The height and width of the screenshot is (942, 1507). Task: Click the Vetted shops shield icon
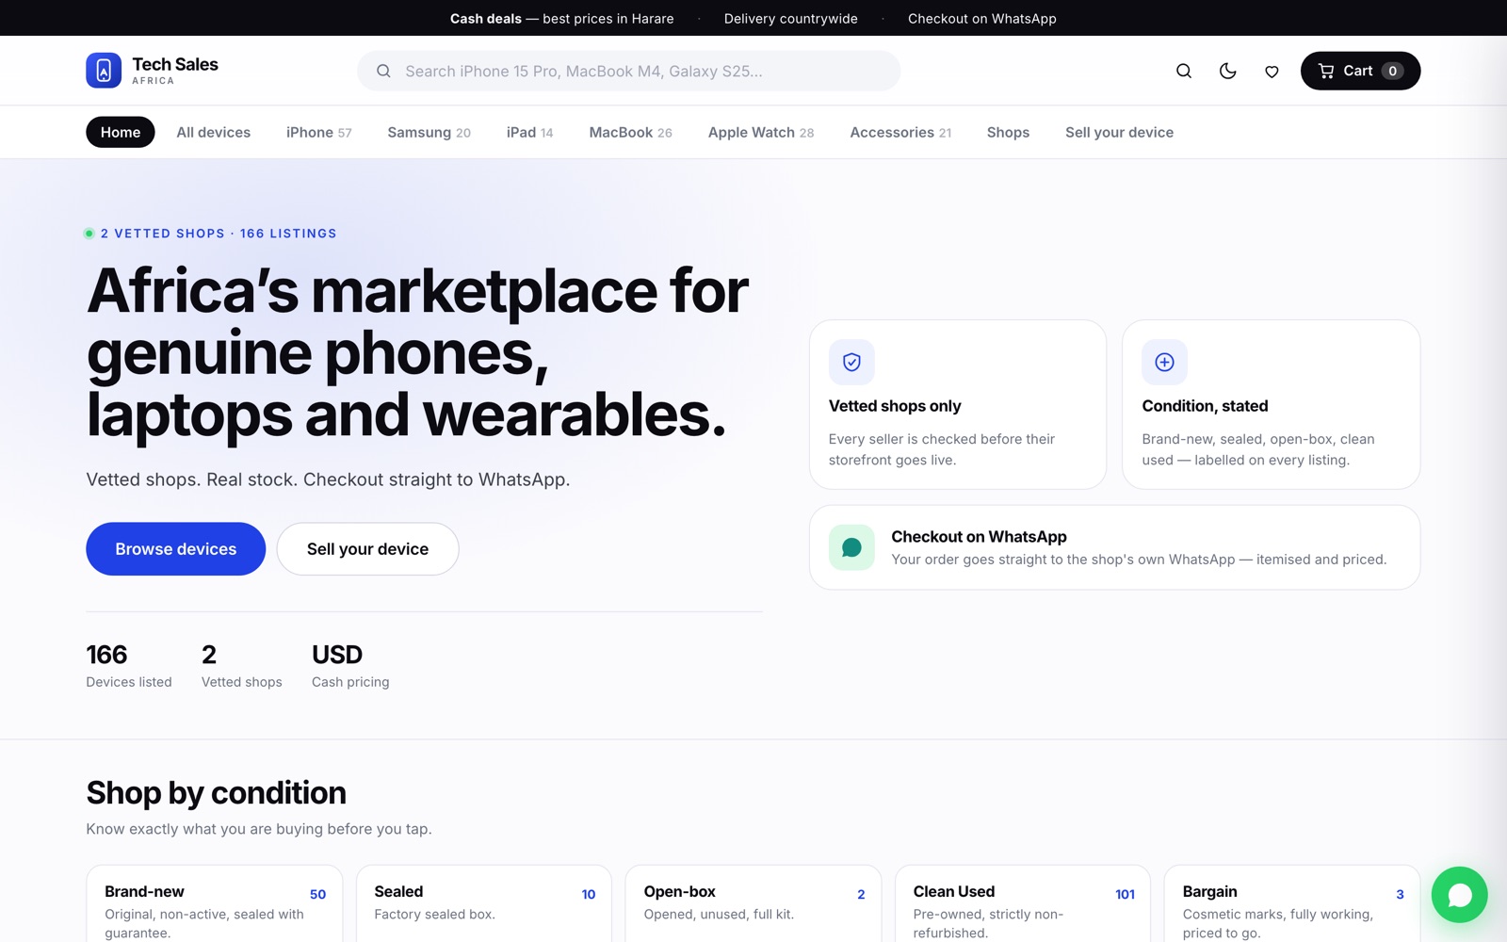click(x=851, y=362)
